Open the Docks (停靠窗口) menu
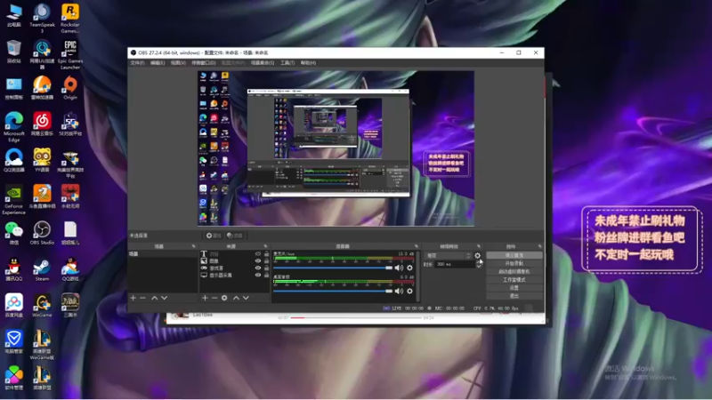 204,63
